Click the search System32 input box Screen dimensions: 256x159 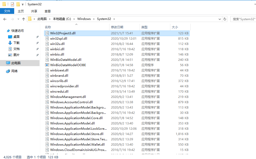click(x=243, y=19)
